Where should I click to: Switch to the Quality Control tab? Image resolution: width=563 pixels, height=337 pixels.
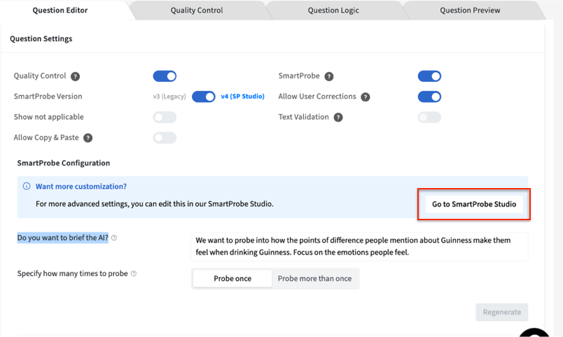pyautogui.click(x=197, y=10)
